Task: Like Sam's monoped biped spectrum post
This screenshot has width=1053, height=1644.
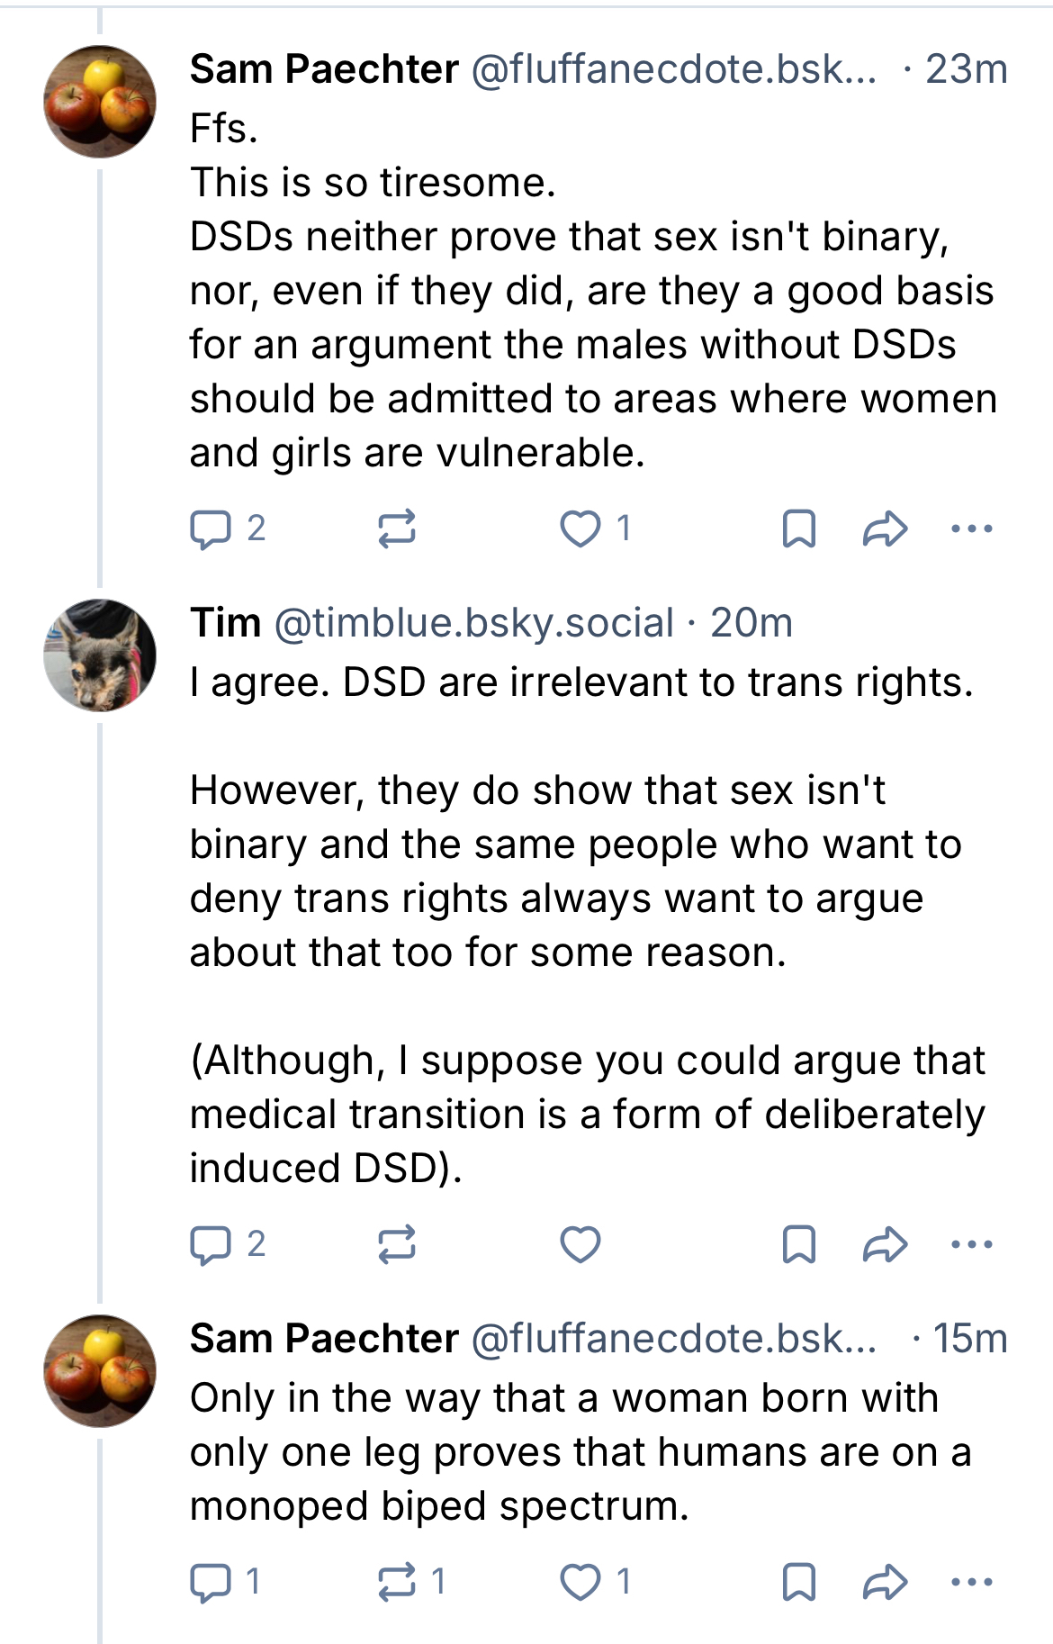Action: 580,1582
